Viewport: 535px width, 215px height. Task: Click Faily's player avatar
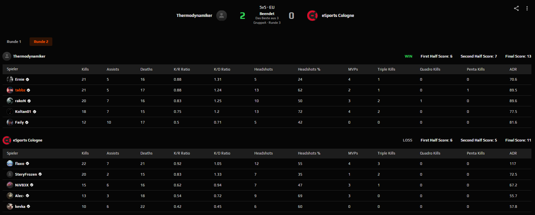pos(10,122)
